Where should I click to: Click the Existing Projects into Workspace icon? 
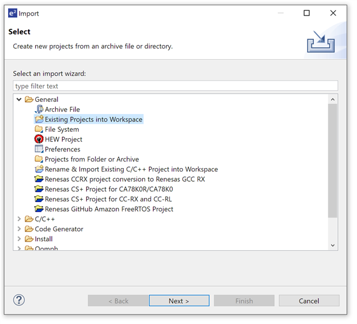click(x=39, y=120)
